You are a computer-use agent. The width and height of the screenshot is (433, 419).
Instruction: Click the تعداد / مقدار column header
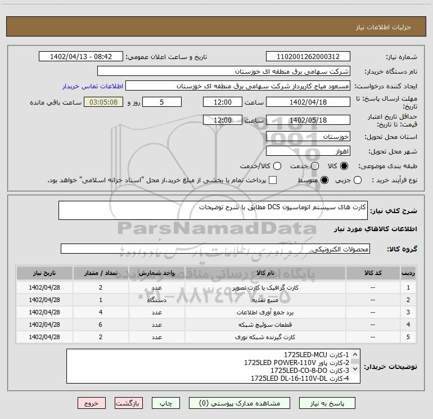[x=101, y=273]
